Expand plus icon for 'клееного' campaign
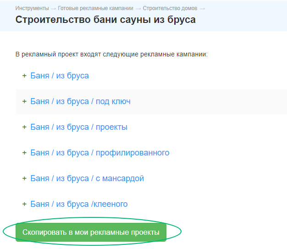The width and height of the screenshot is (287, 249). (24, 204)
